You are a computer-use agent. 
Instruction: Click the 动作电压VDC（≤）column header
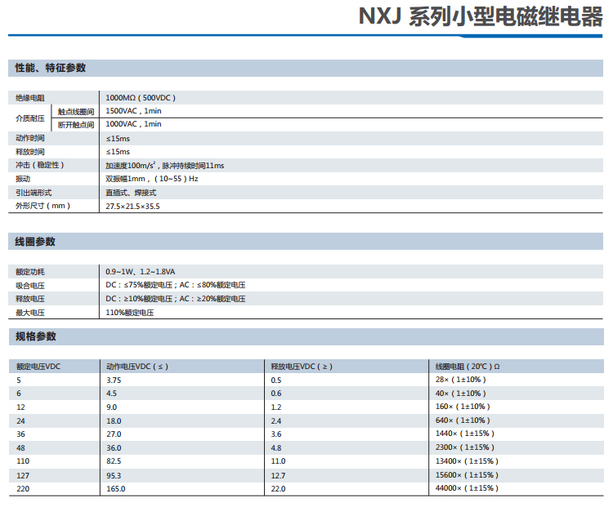pyautogui.click(x=137, y=367)
